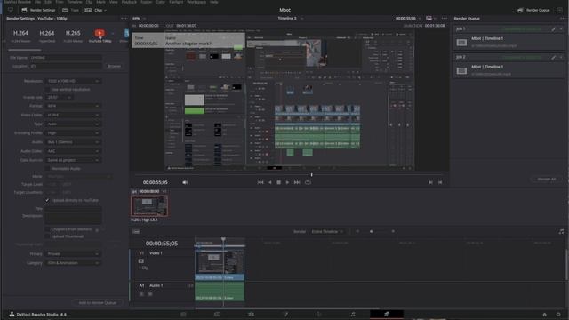
Task: Toggle the Clips panel button
Action: pos(95,10)
